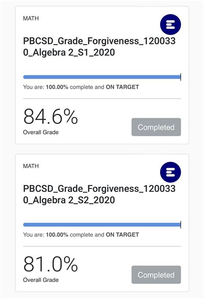
Task: Select the 81.0% overall grade
Action: tap(51, 264)
